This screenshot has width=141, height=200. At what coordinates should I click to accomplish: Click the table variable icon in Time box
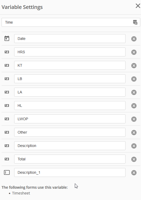135,22
